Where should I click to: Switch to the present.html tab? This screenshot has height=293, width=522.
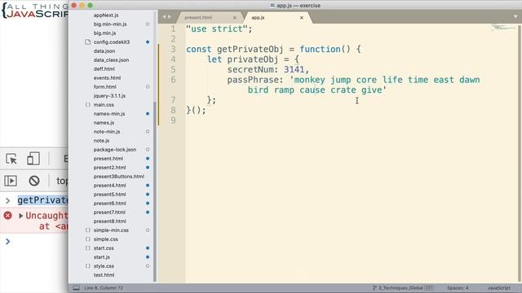tap(198, 18)
